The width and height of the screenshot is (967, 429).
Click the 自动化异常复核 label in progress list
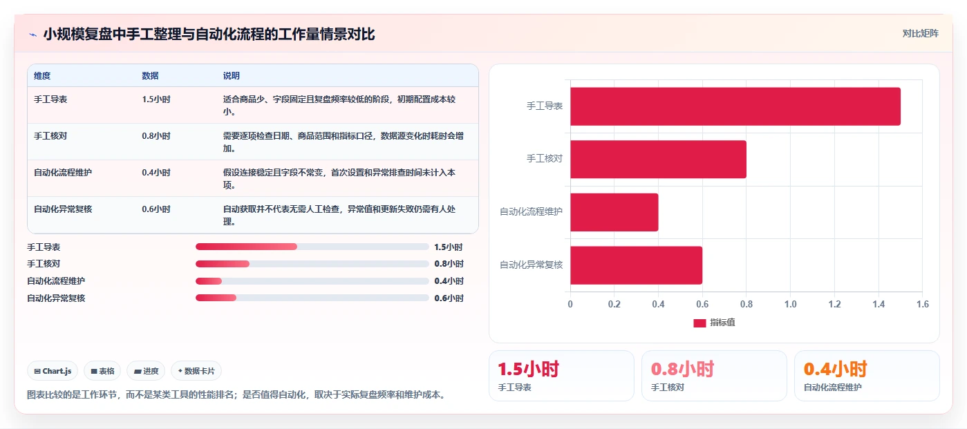pyautogui.click(x=56, y=298)
